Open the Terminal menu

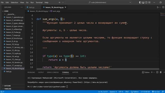[x=39, y=2]
